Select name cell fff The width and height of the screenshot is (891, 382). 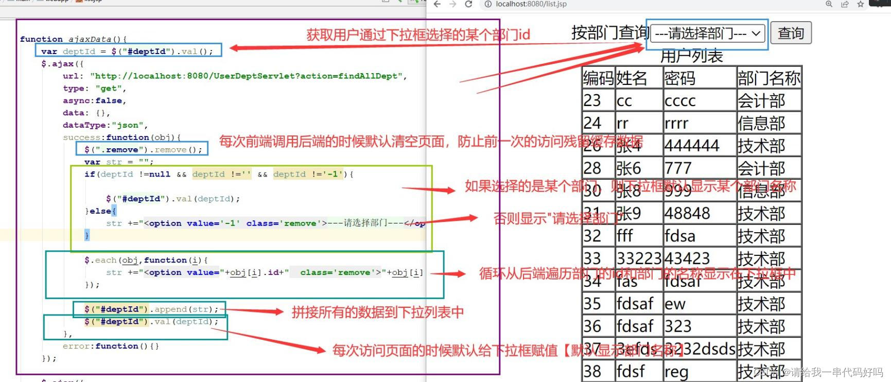639,236
